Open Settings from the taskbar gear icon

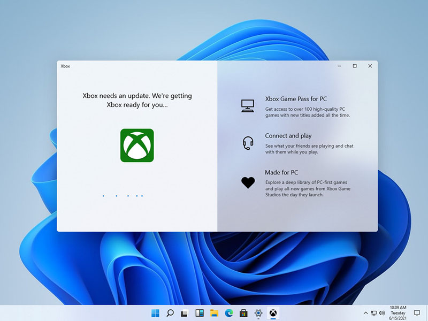(259, 312)
